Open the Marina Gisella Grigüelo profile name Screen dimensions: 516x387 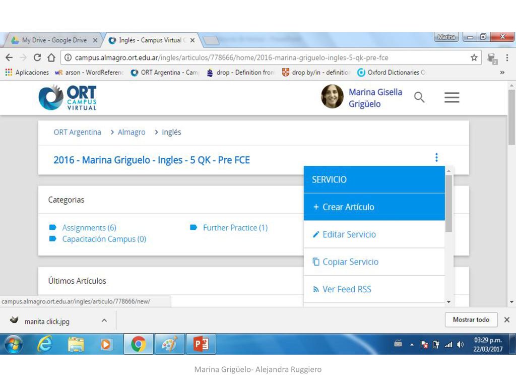(x=375, y=98)
